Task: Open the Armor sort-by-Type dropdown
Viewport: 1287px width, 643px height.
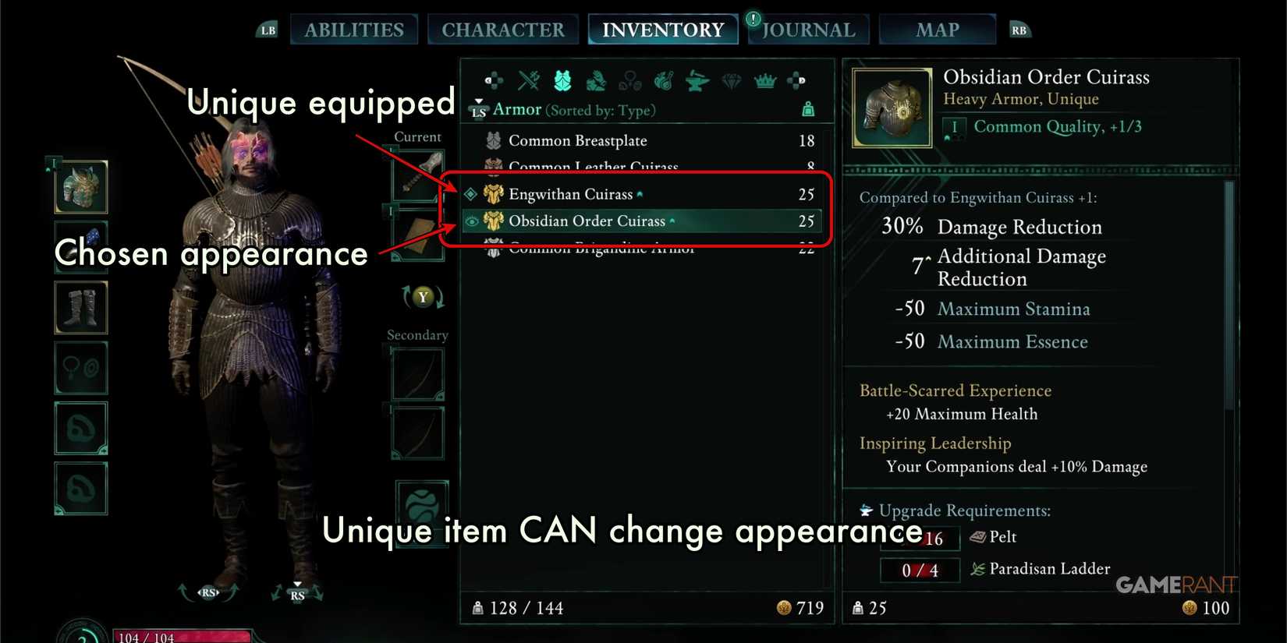Action: point(574,110)
